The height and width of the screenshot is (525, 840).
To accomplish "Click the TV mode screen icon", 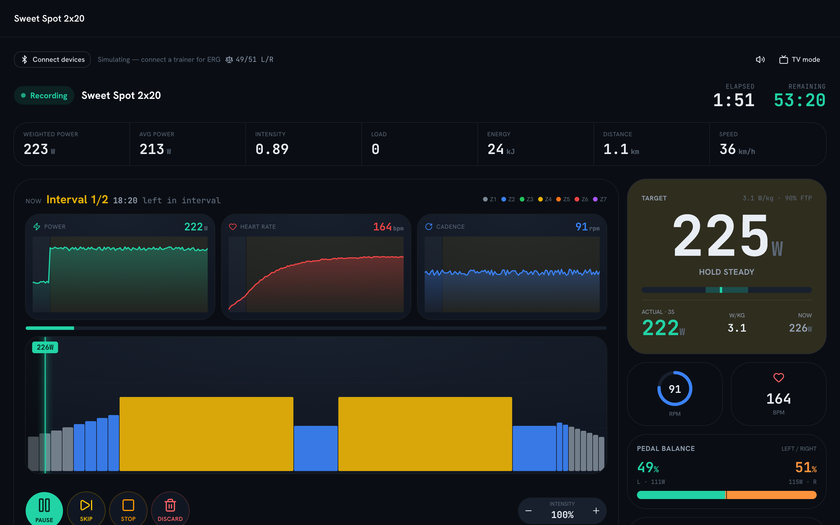I will pyautogui.click(x=783, y=60).
